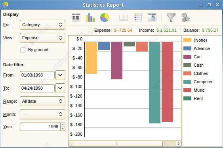Open the To date calendar popup button
The height and width of the screenshot is (148, 223).
(60, 88)
